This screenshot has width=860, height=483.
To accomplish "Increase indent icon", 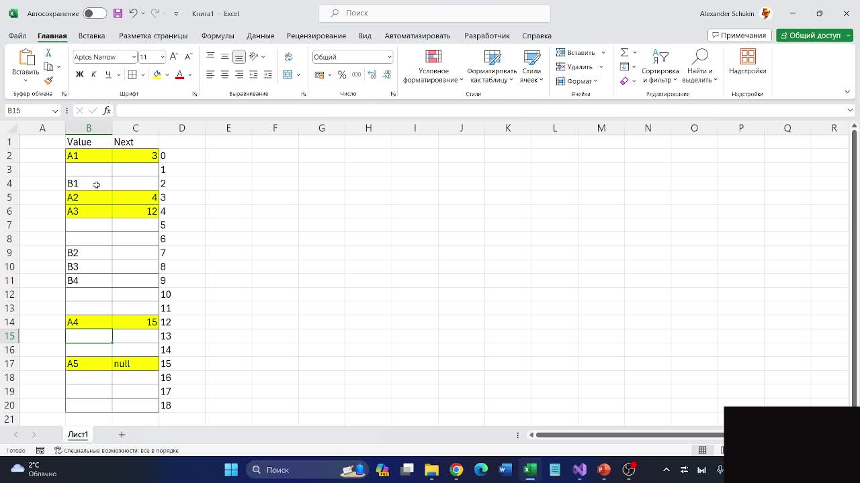I will click(x=268, y=74).
